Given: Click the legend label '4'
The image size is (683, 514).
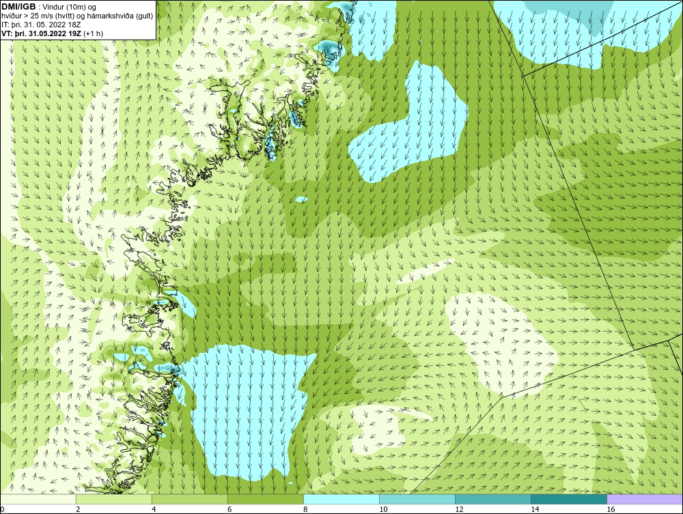Looking at the screenshot, I should pyautogui.click(x=153, y=509).
